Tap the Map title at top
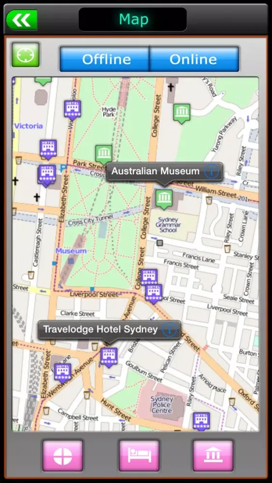The image size is (272, 483). pyautogui.click(x=134, y=20)
